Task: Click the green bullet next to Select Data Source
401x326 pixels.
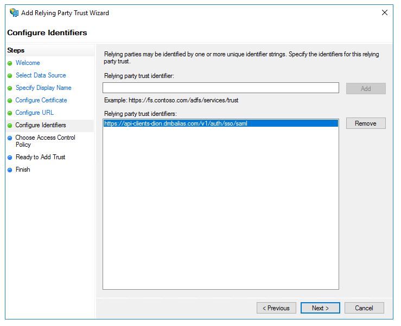Action: 10,76
